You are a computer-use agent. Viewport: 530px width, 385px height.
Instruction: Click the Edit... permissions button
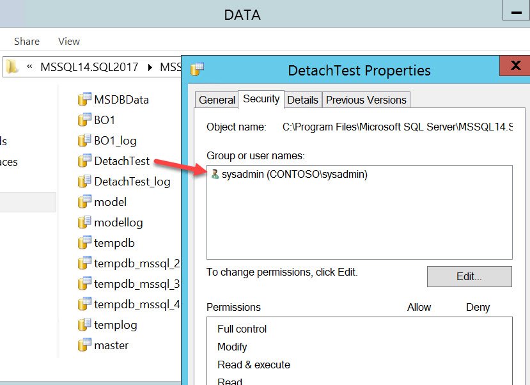469,276
